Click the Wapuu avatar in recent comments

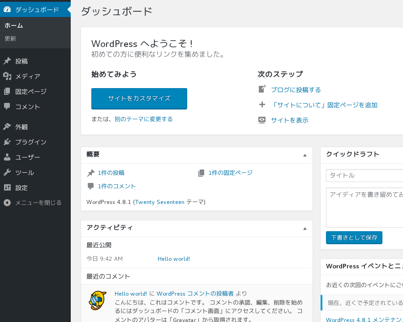98,300
